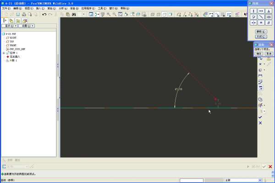Toggle sketch grid display in top toolbar
Viewport: 275px width, 183px height.
coord(223,14)
